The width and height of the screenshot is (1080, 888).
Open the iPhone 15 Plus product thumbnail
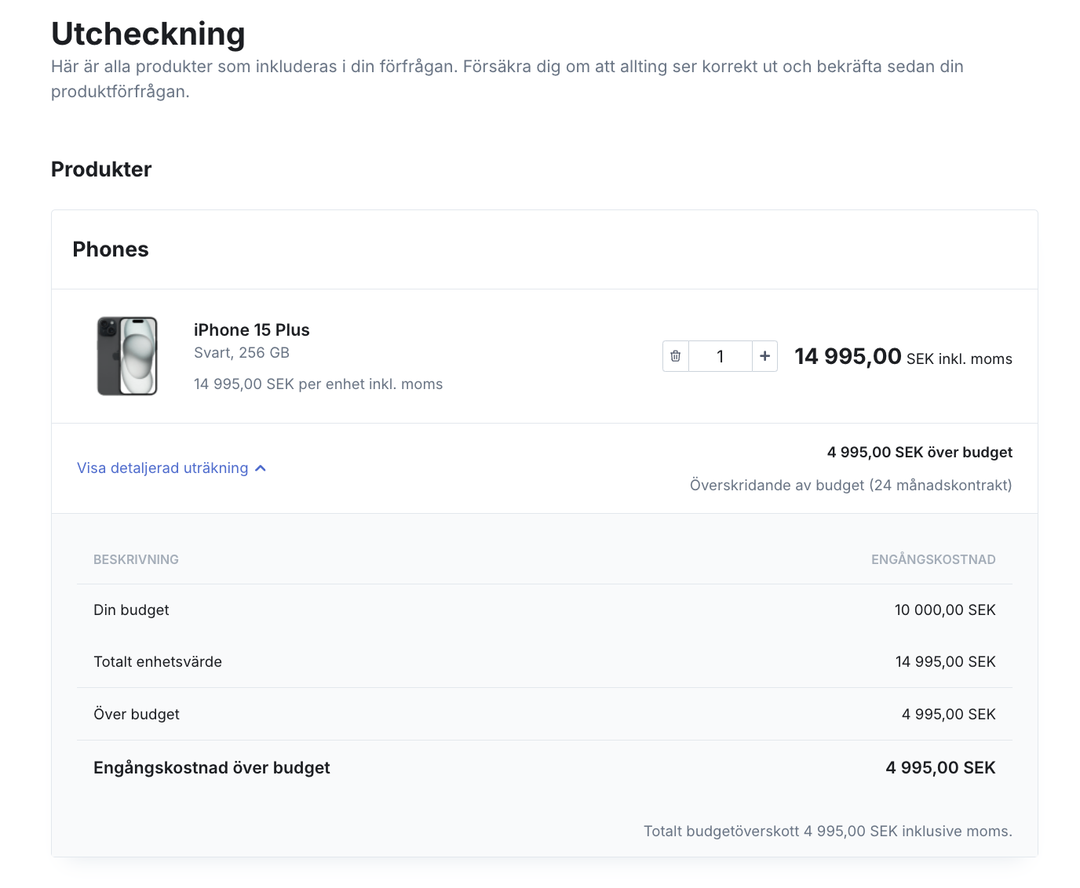127,356
